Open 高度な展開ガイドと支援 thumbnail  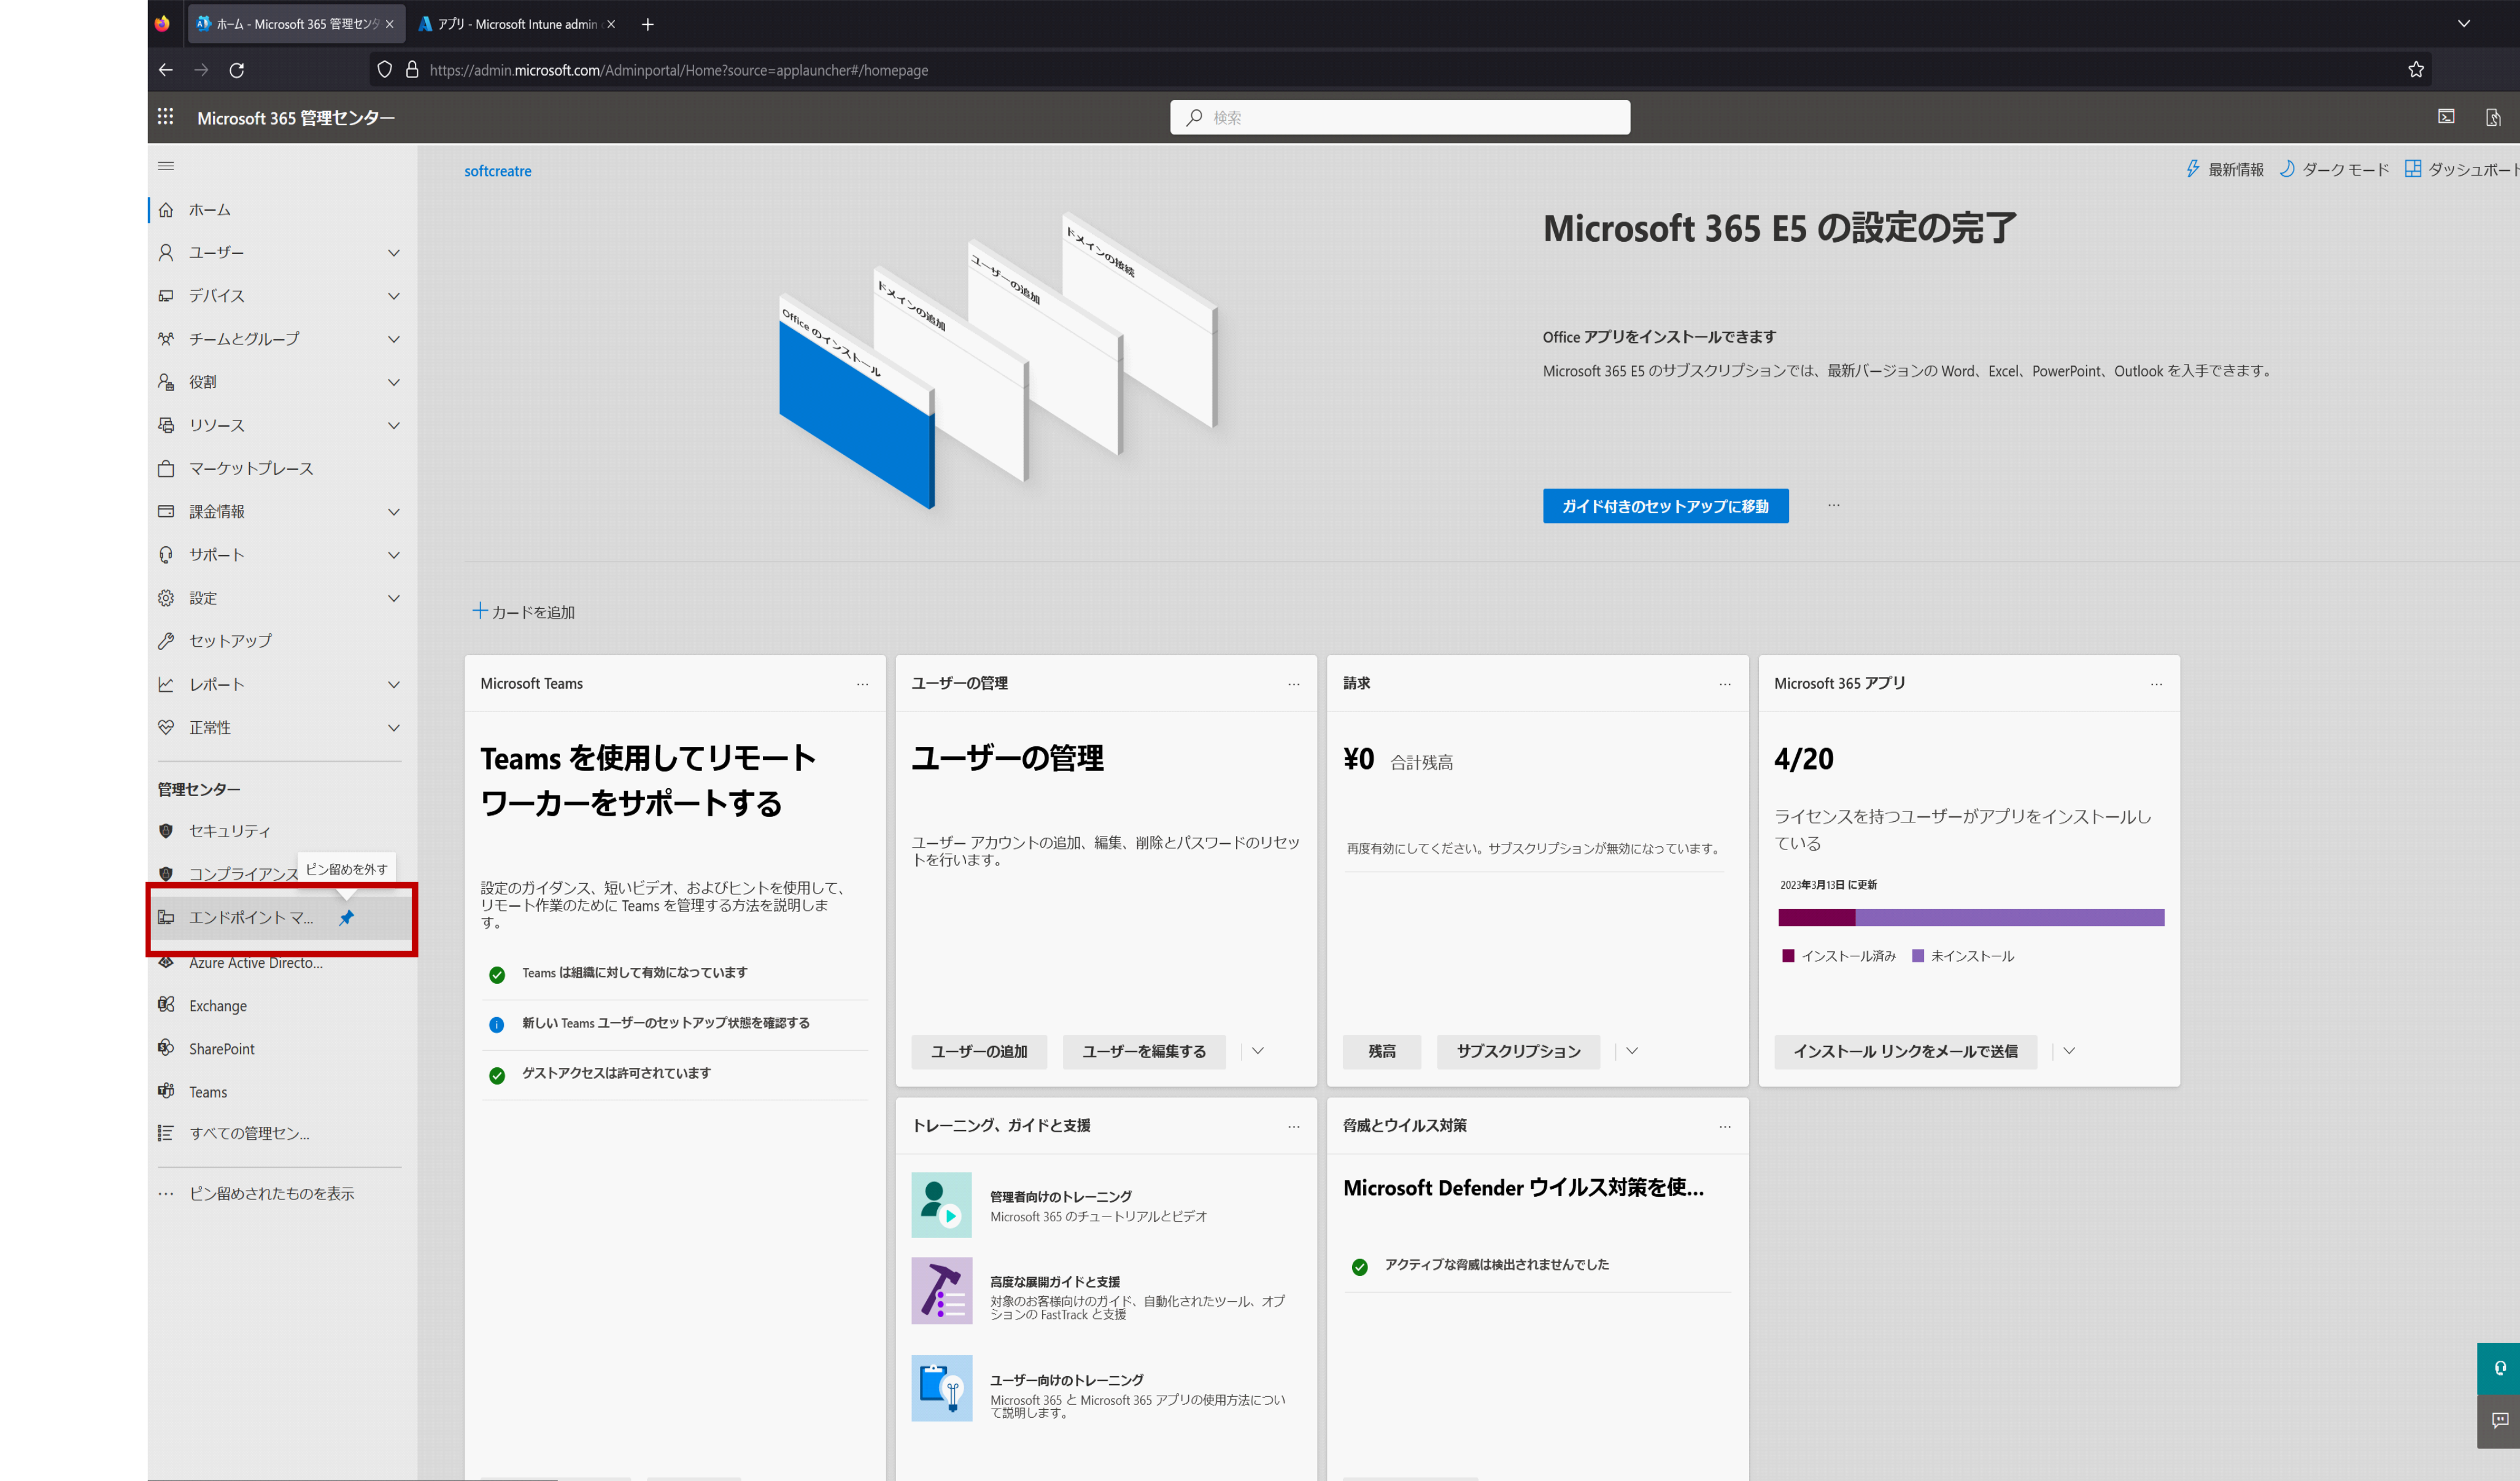941,1290
